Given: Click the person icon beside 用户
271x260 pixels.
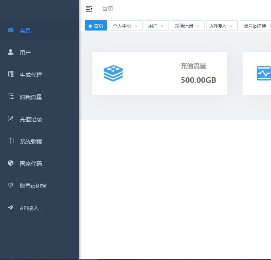Looking at the screenshot, I should coord(11,52).
